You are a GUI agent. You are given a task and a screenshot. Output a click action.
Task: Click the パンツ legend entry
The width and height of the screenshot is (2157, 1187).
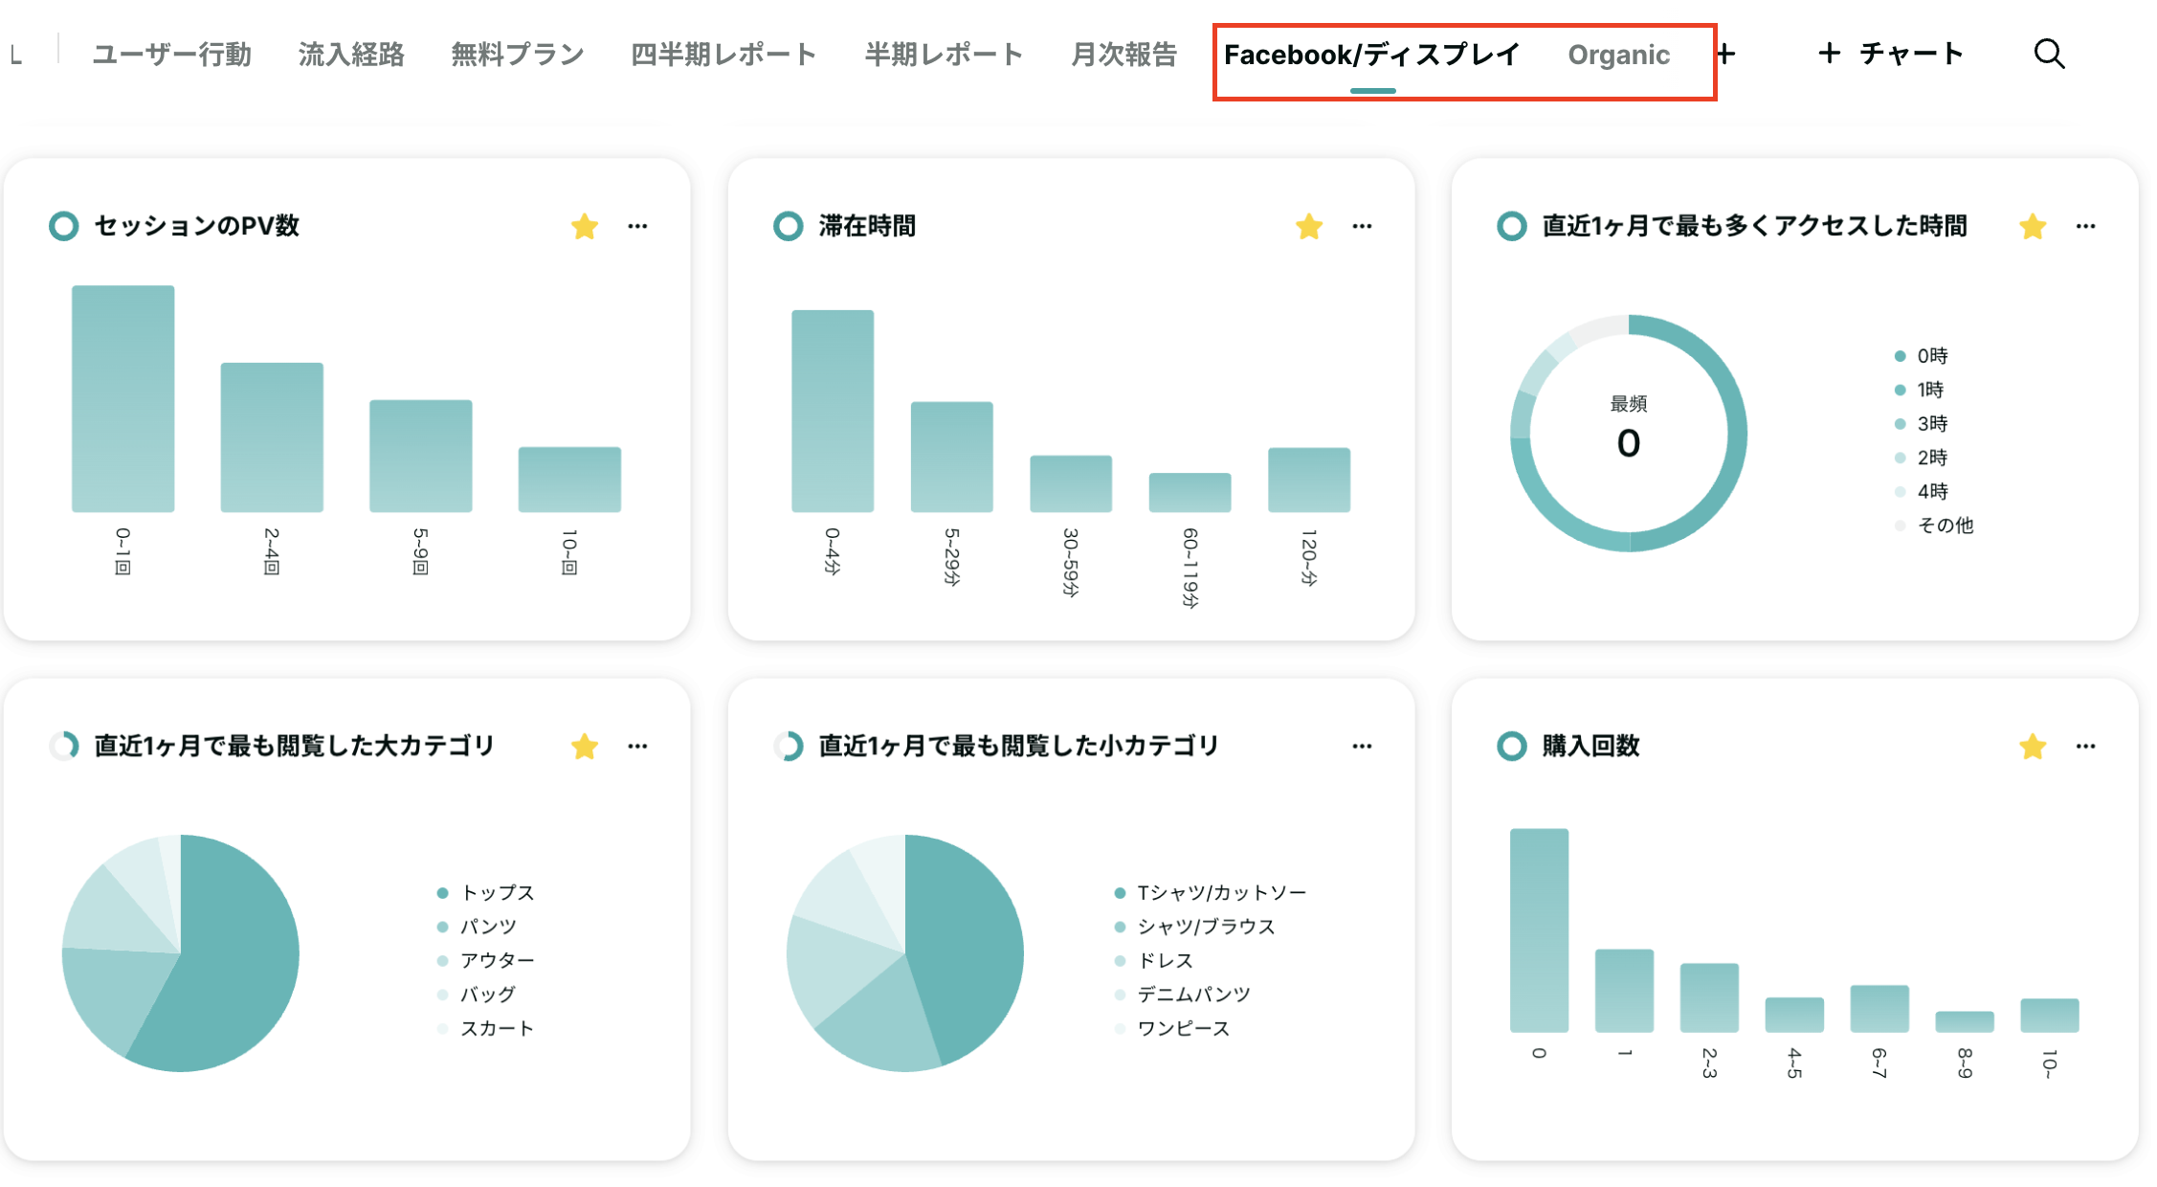tap(477, 927)
